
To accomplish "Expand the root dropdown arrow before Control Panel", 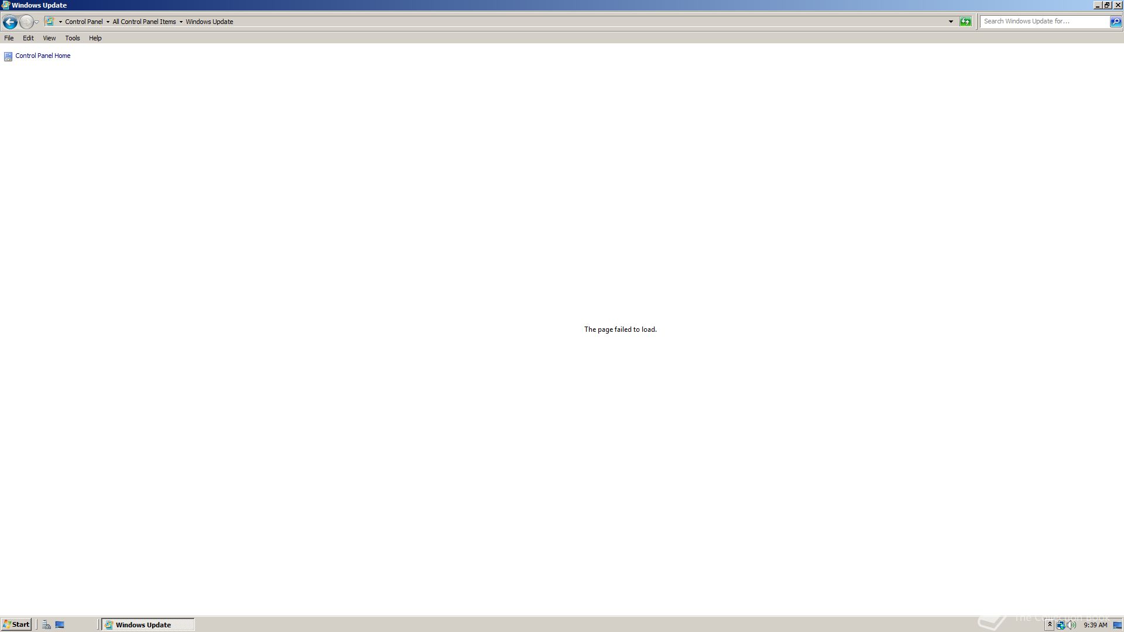I will 60,22.
